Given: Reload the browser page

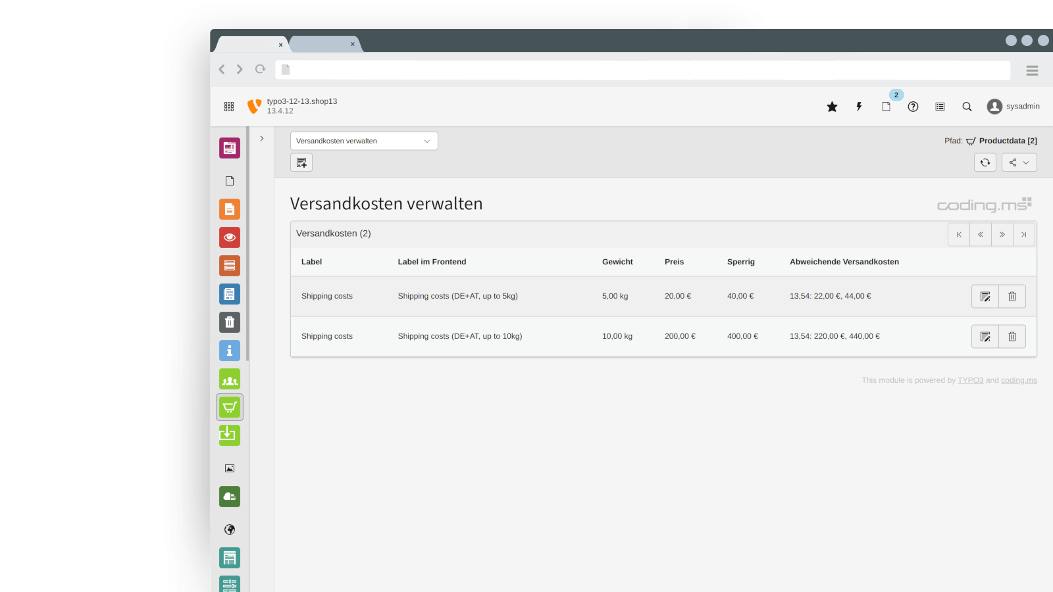Looking at the screenshot, I should [261, 69].
